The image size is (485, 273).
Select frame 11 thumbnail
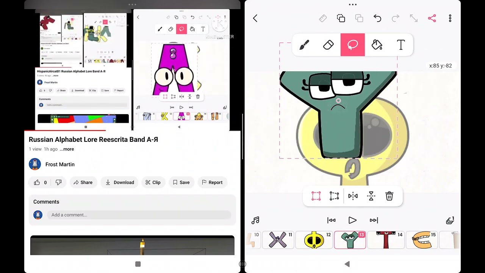pos(278,240)
